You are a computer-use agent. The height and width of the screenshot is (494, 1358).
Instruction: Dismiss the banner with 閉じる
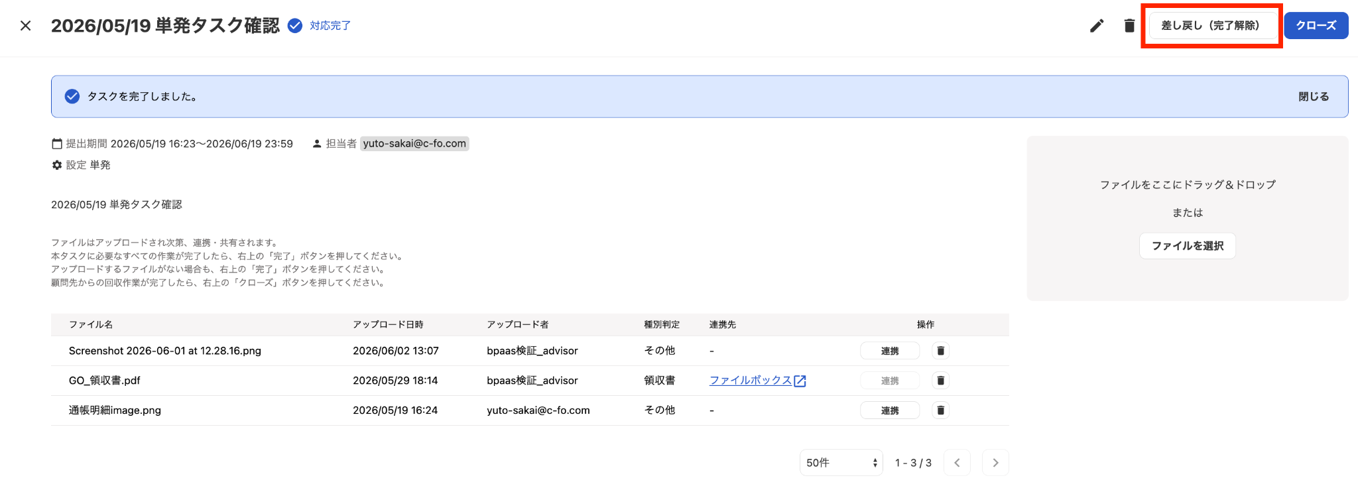[x=1314, y=97]
